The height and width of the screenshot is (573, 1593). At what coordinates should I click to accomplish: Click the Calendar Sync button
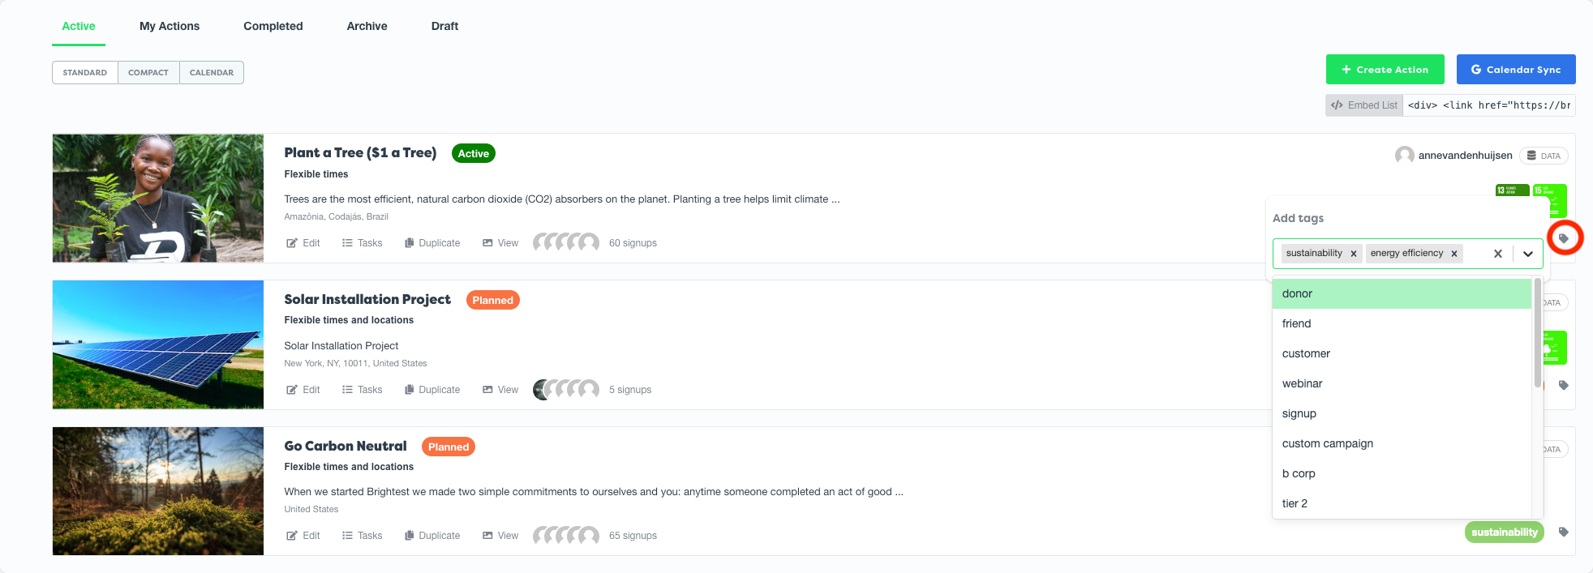click(x=1516, y=70)
